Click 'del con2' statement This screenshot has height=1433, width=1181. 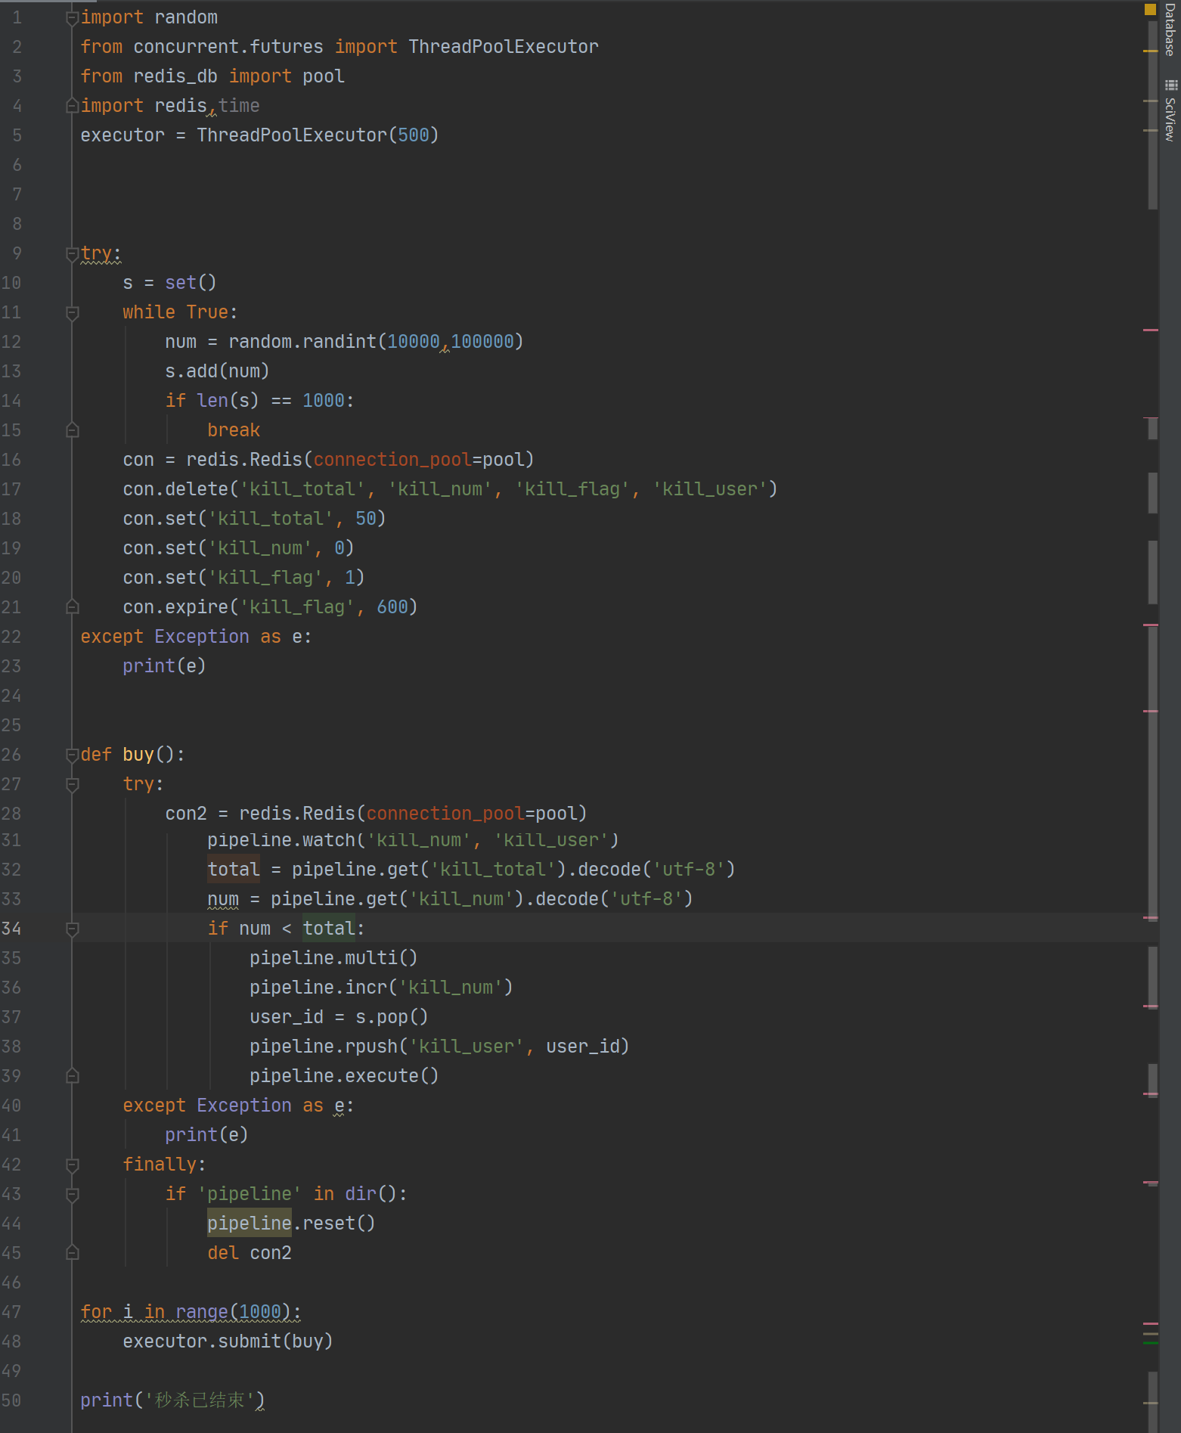[250, 1253]
